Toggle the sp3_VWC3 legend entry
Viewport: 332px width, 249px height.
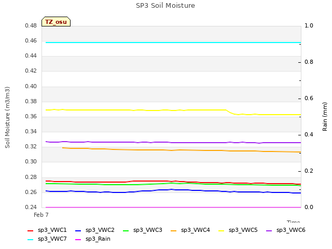[143, 230]
